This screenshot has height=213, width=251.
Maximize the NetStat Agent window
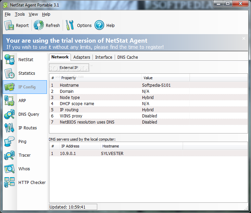coord(228,4)
